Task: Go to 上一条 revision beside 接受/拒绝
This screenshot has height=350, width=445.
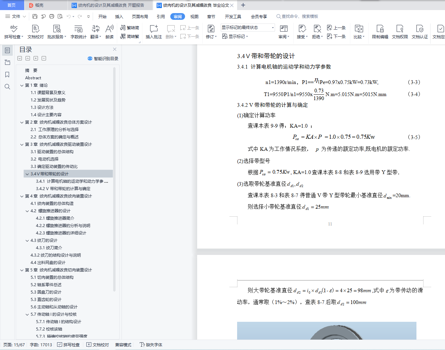Action: (x=336, y=28)
